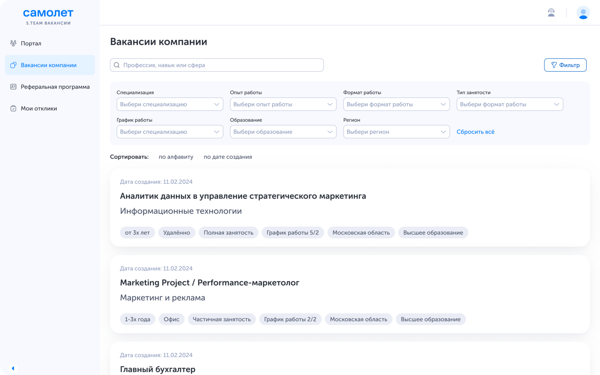Image resolution: width=600 pixels, height=375 pixels.
Task: Open Мои отклики menu item
Action: tap(39, 109)
